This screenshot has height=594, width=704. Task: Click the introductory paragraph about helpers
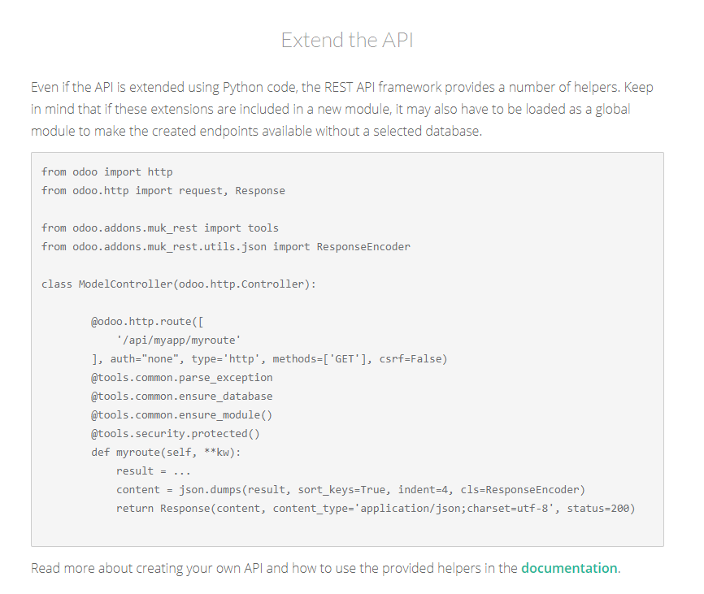click(x=342, y=109)
